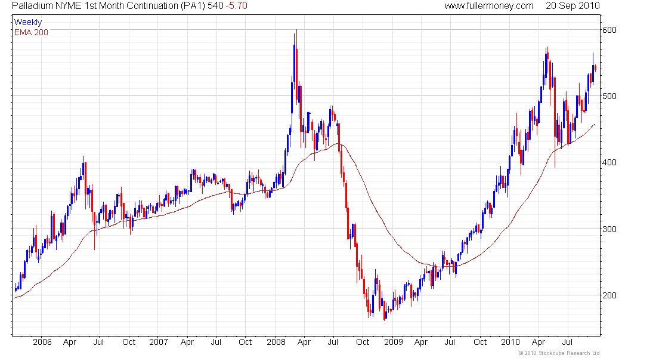This screenshot has height=358, width=656.
Task: Click the 300 price axis label
Action: 609,229
